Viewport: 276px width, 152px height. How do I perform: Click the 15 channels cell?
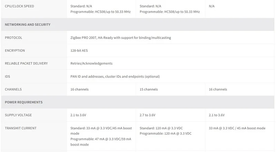click(x=149, y=89)
